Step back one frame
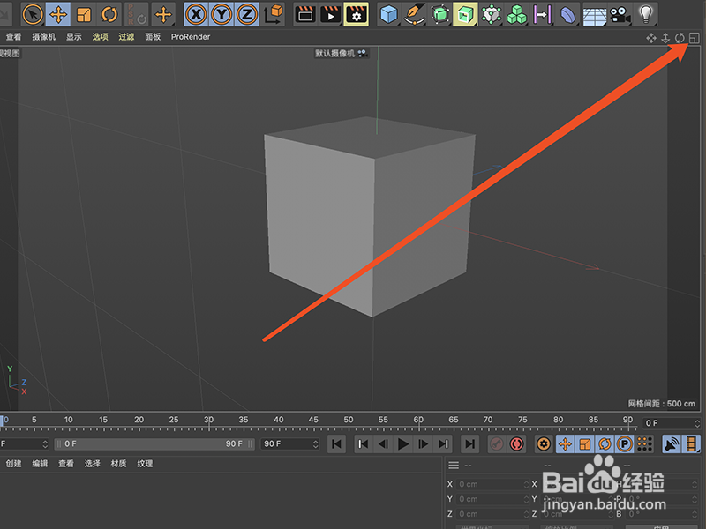 click(383, 444)
